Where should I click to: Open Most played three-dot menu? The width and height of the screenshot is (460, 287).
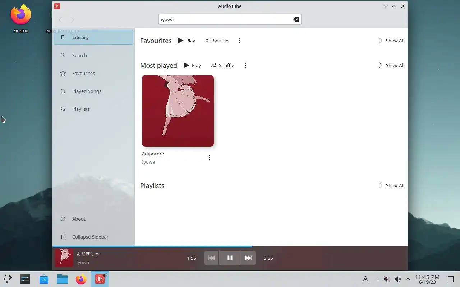245,65
